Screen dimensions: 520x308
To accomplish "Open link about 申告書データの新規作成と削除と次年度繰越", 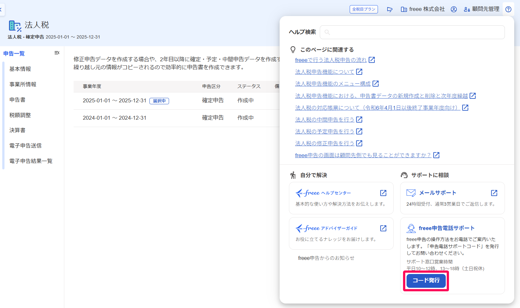I will [381, 96].
